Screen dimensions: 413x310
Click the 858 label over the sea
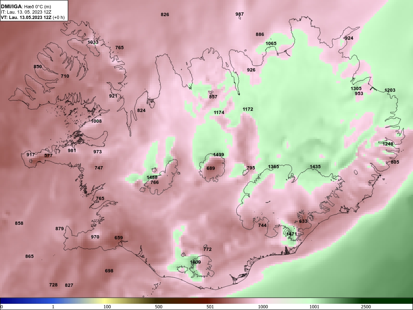click(19, 223)
